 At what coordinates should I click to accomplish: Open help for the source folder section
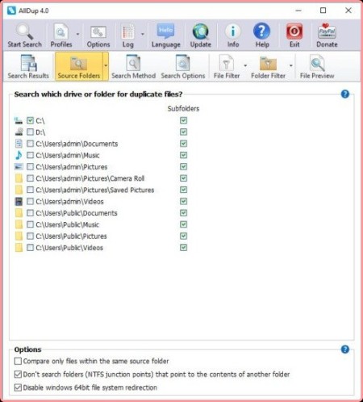[345, 94]
